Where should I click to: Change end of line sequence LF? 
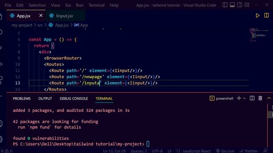pos(170,151)
